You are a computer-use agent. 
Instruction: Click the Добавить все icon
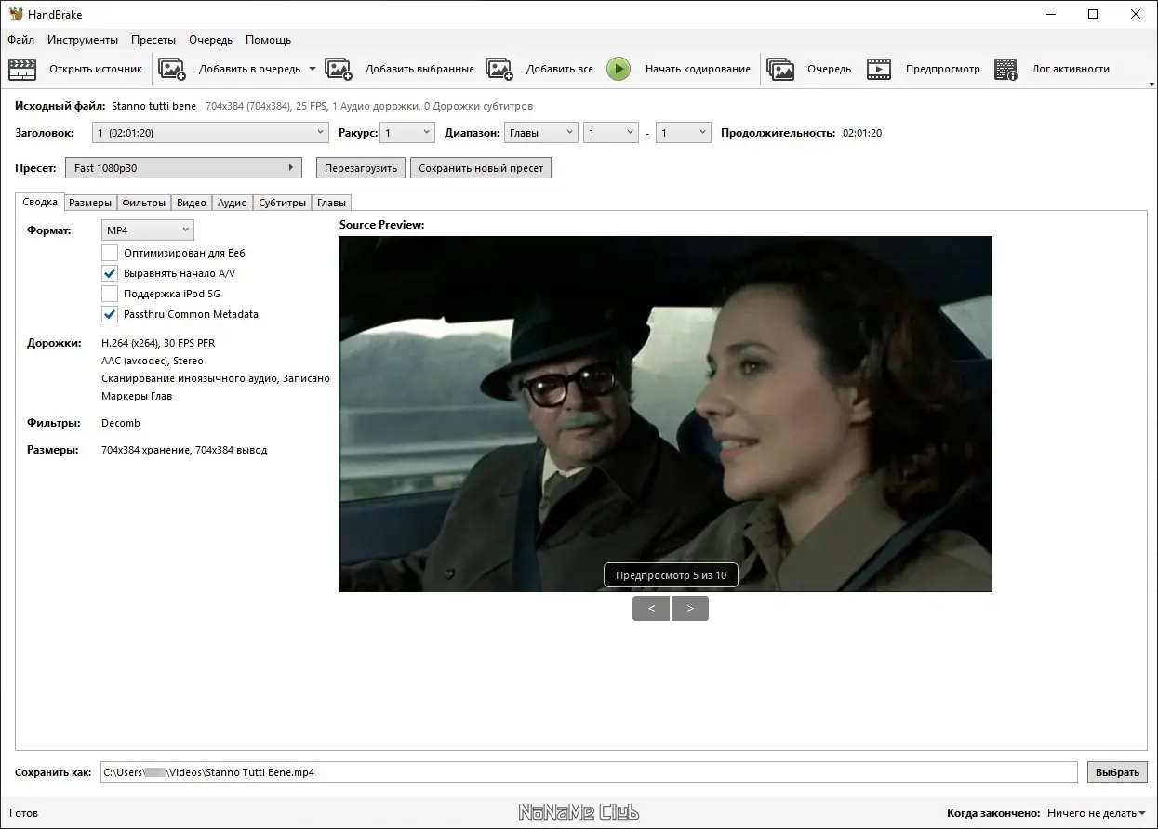point(499,69)
